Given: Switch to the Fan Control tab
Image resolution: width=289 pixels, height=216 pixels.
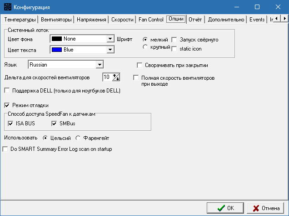Looking at the screenshot, I should [151, 20].
